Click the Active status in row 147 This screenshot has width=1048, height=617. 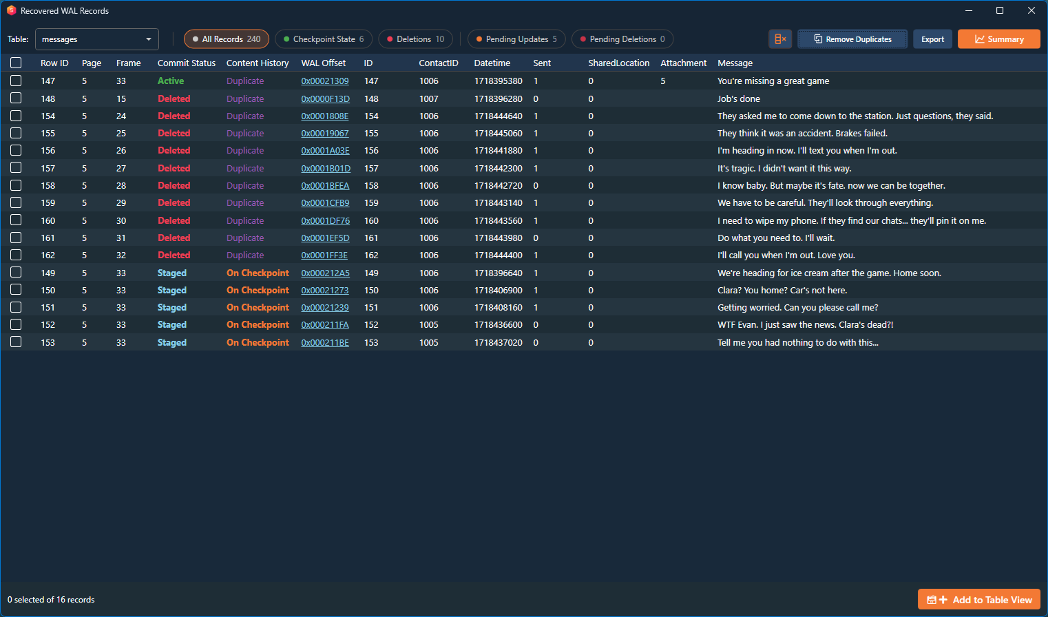(x=171, y=81)
